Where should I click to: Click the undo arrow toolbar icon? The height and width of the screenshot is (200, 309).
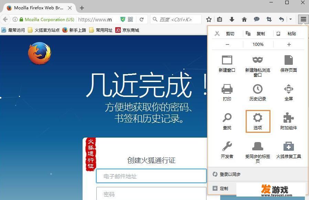pyautogui.click(x=281, y=19)
